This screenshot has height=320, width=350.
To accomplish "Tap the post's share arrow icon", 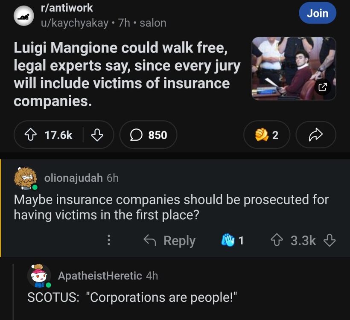I will pyautogui.click(x=315, y=135).
